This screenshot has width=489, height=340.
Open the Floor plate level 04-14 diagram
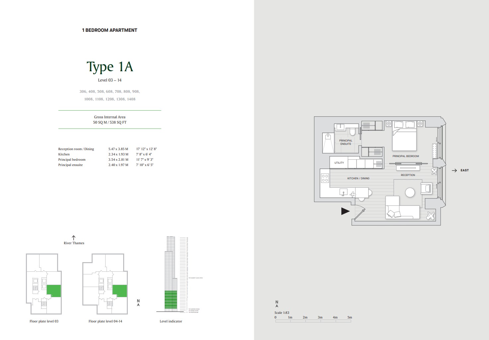click(105, 284)
